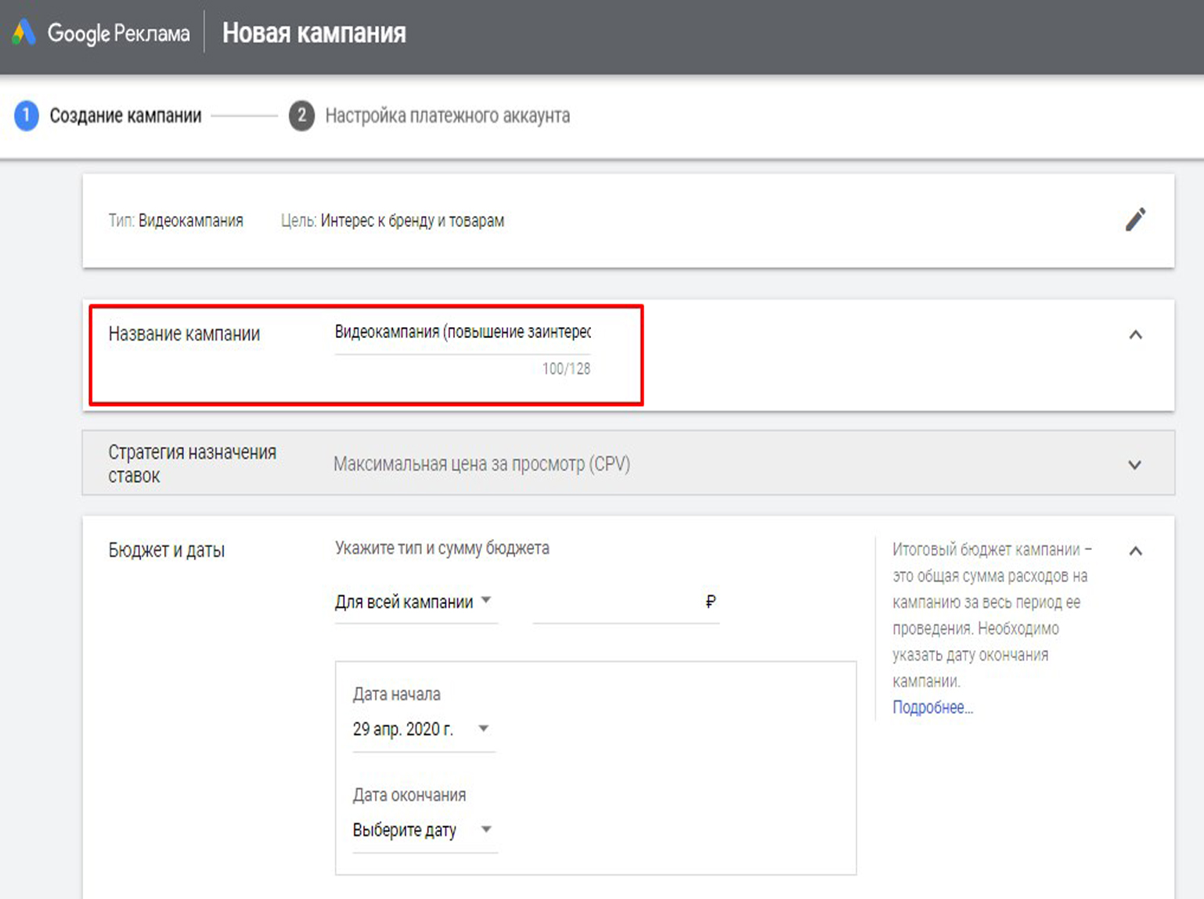Select the step 2 number circle
The width and height of the screenshot is (1204, 899).
[301, 116]
